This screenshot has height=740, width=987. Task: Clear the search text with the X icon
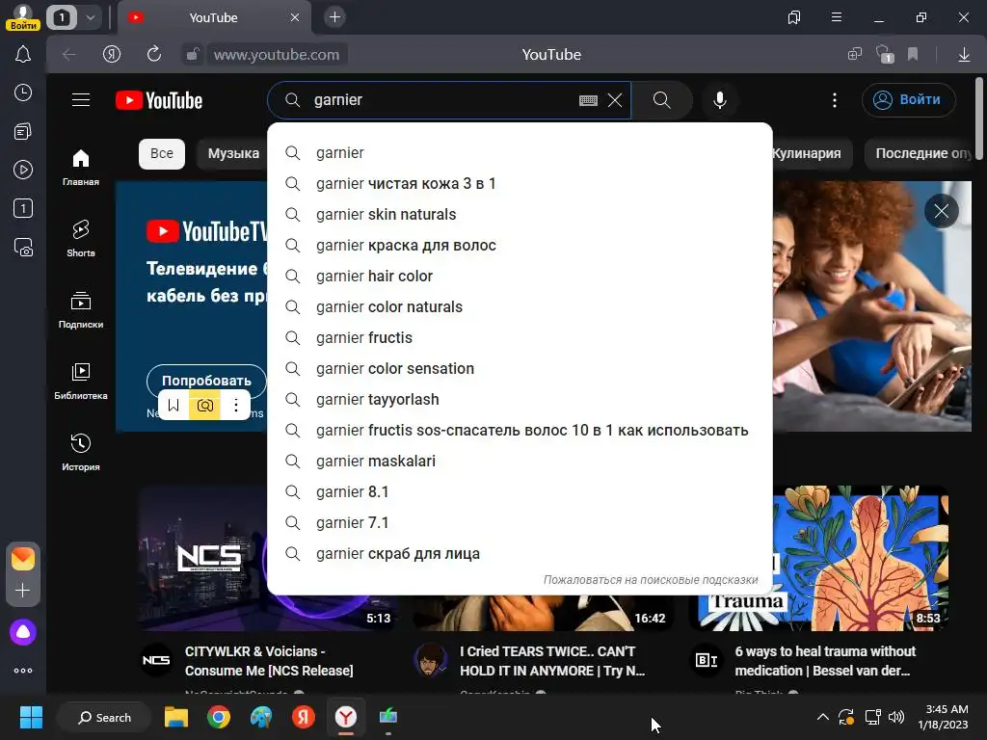pyautogui.click(x=615, y=100)
